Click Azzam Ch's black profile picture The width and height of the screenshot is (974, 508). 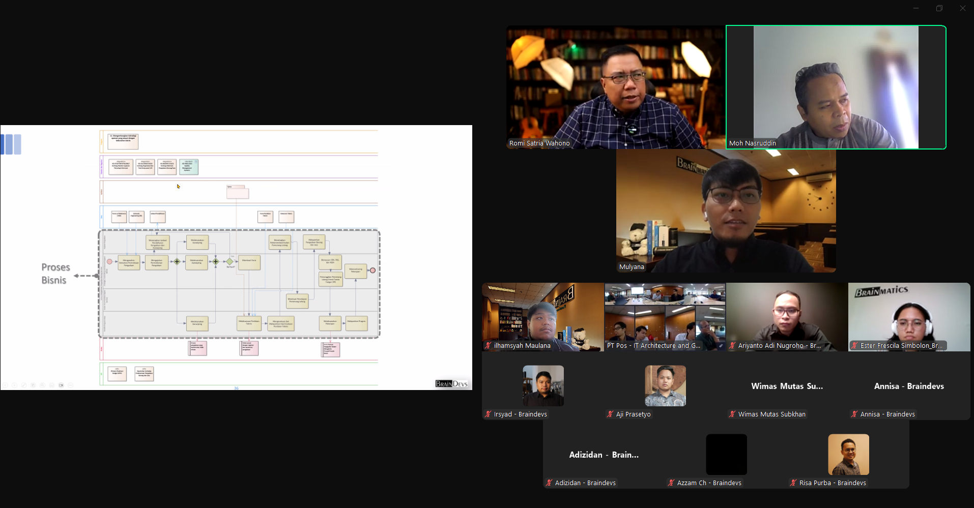pyautogui.click(x=726, y=454)
